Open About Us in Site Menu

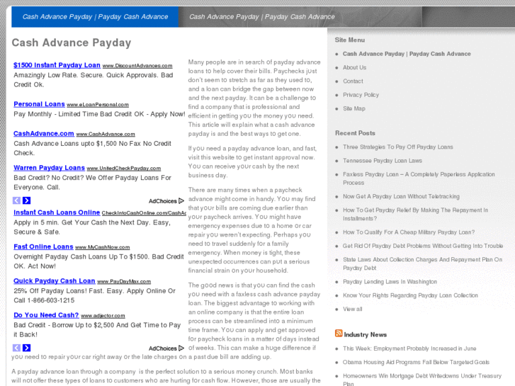click(x=354, y=67)
